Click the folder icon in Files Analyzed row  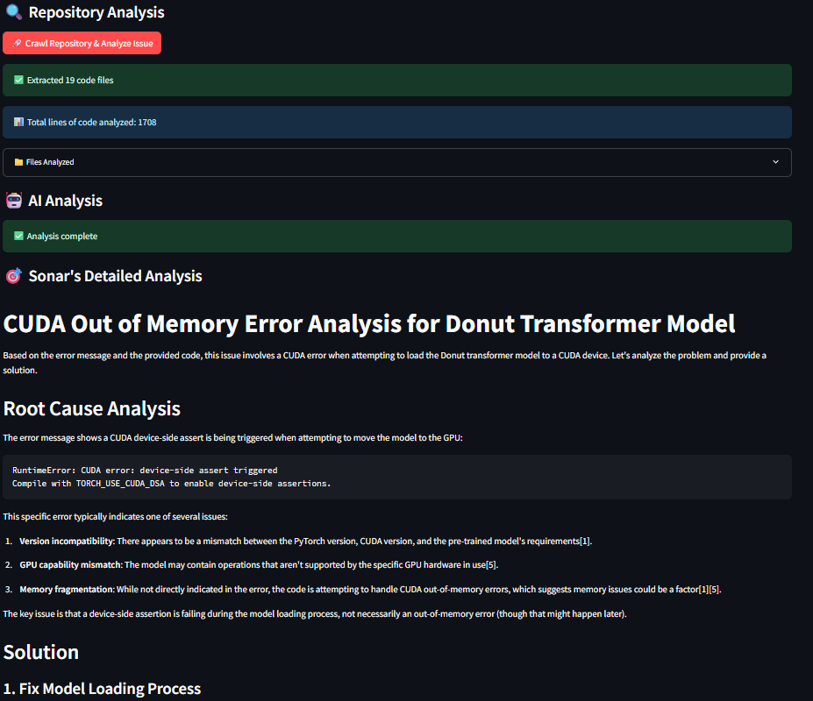click(x=18, y=162)
